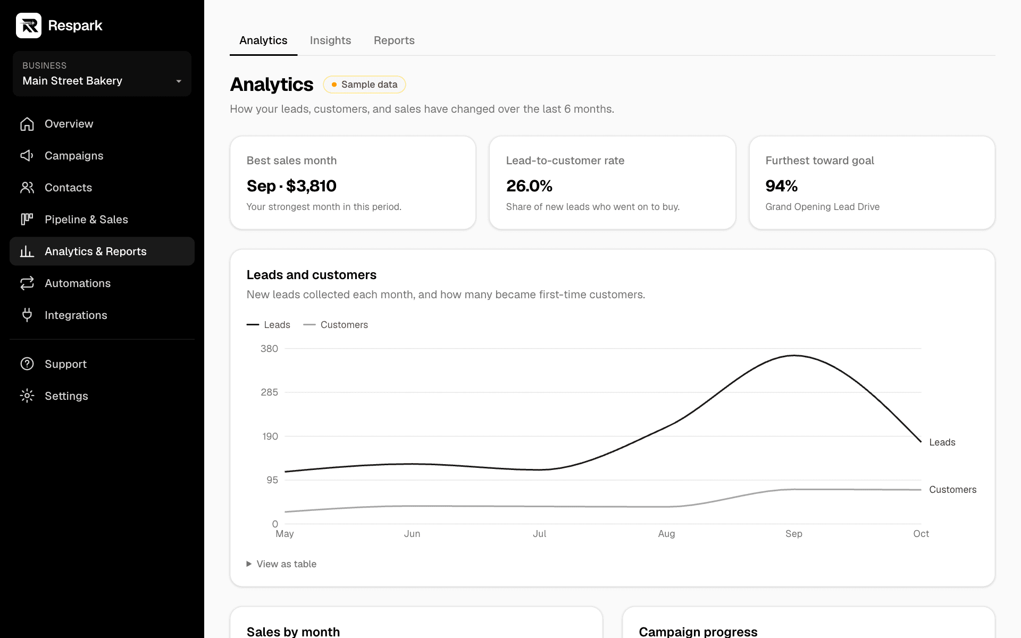Click the Customers line end label
The image size is (1021, 638).
tap(953, 490)
